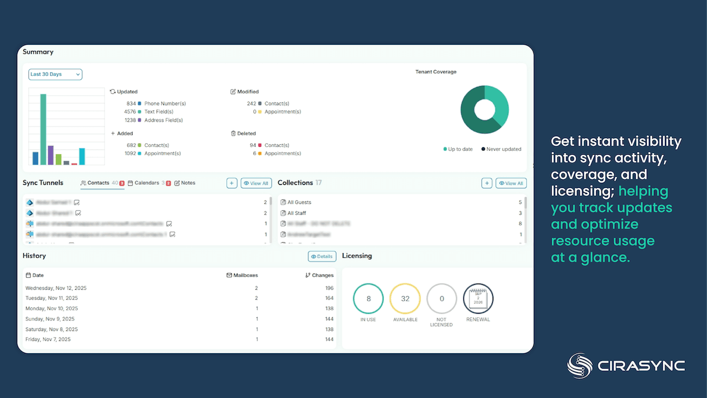Click the All Guests collection icon
Screen dimensions: 707x398
point(283,202)
